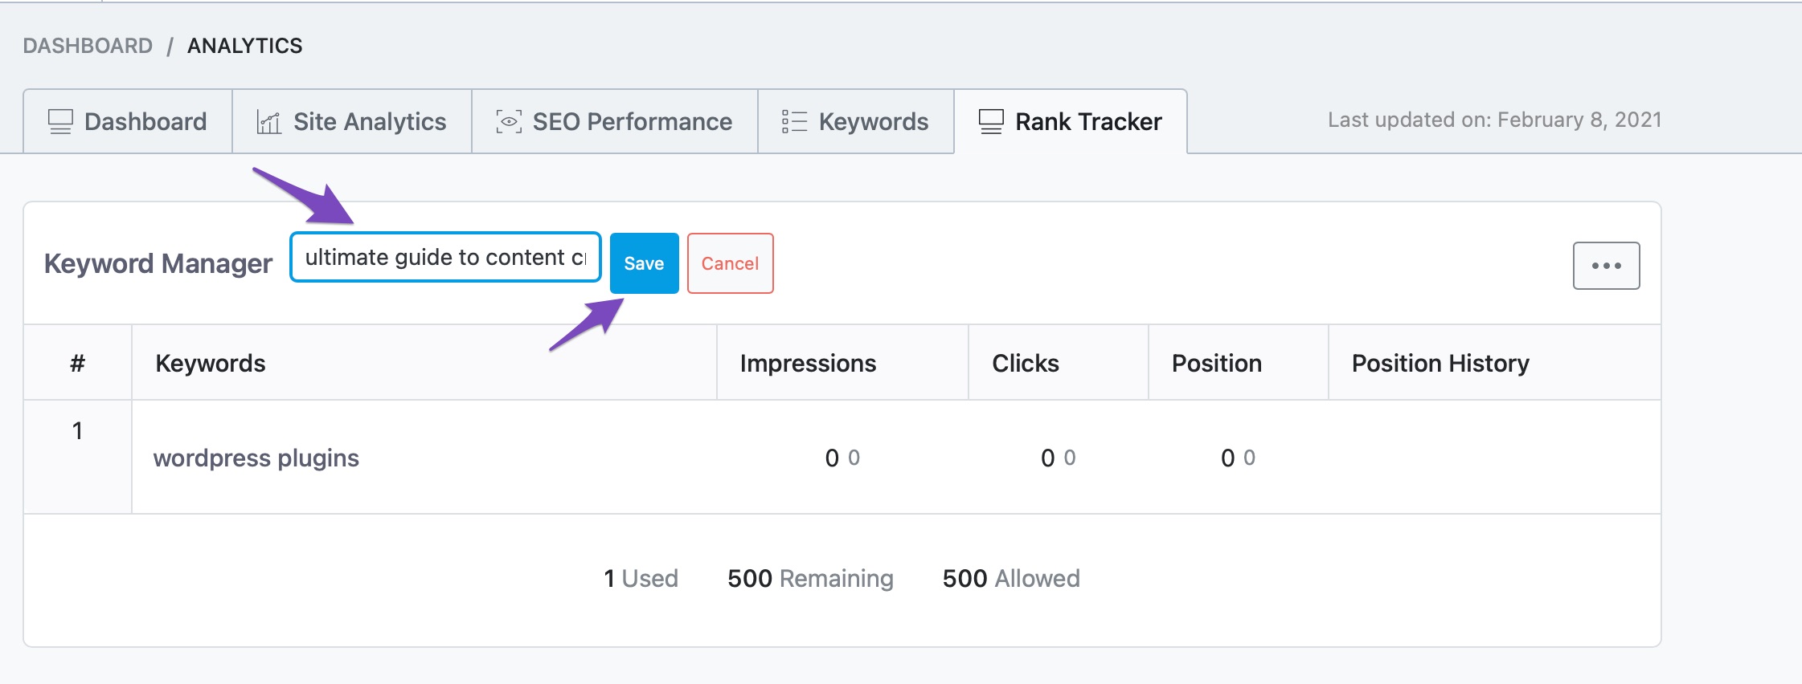The width and height of the screenshot is (1802, 684).
Task: Open the three-dots options menu
Action: click(1606, 266)
